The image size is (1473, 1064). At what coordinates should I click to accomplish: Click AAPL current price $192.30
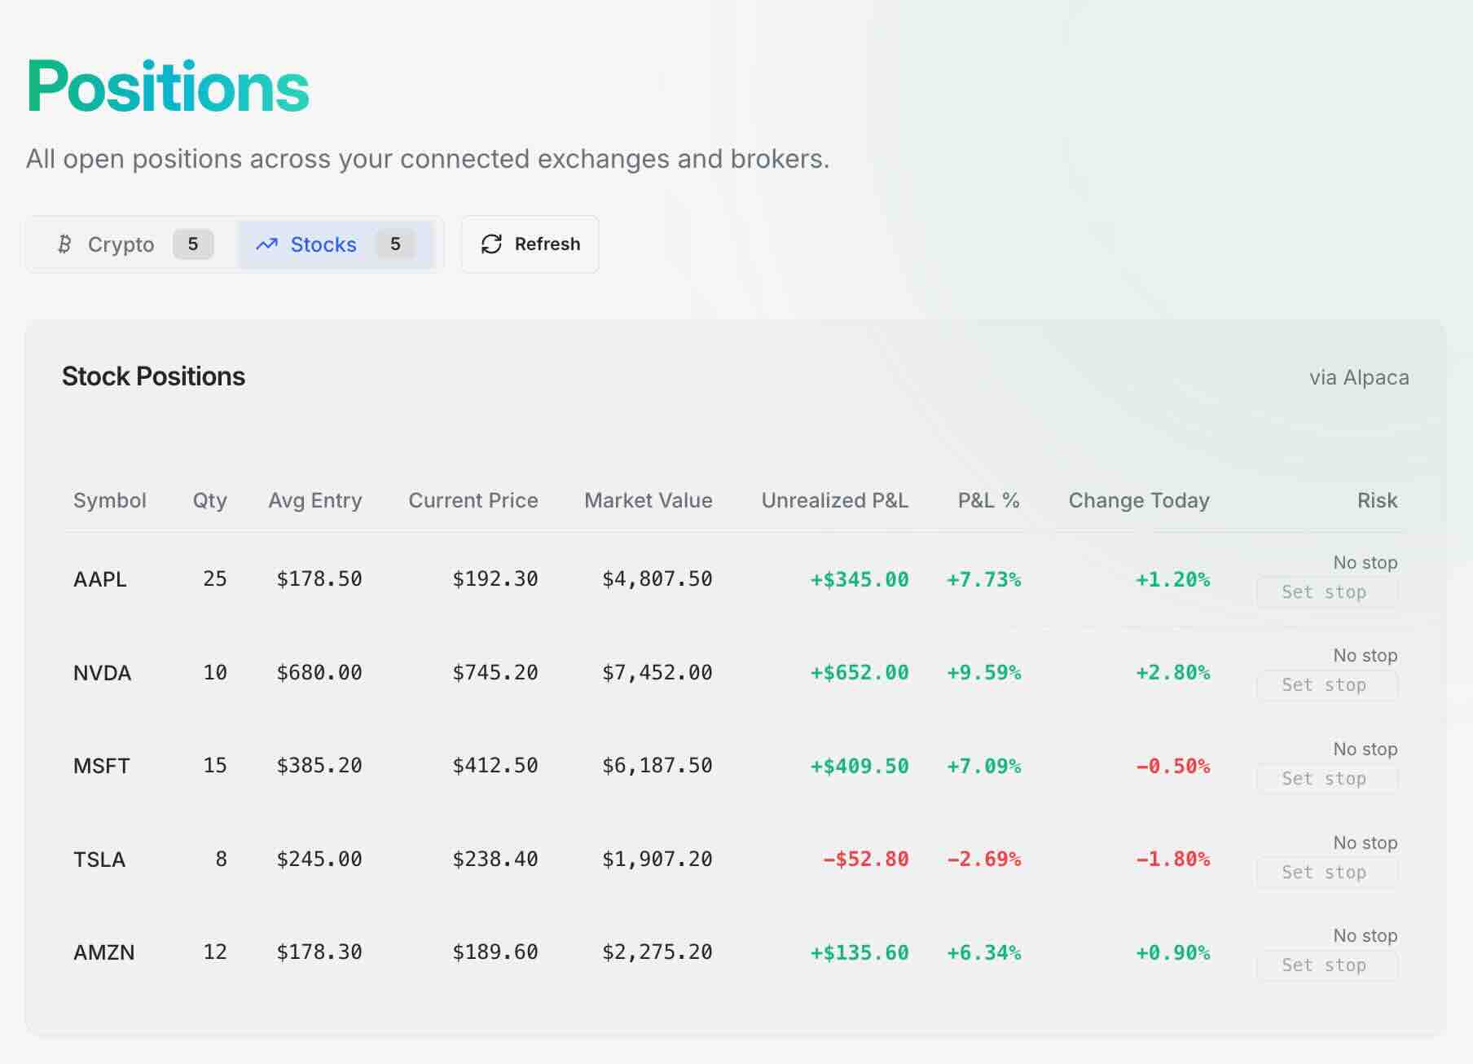coord(495,579)
